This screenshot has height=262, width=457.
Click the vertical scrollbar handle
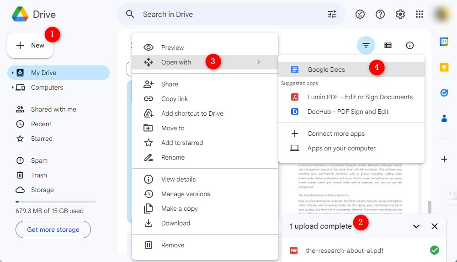click(429, 207)
